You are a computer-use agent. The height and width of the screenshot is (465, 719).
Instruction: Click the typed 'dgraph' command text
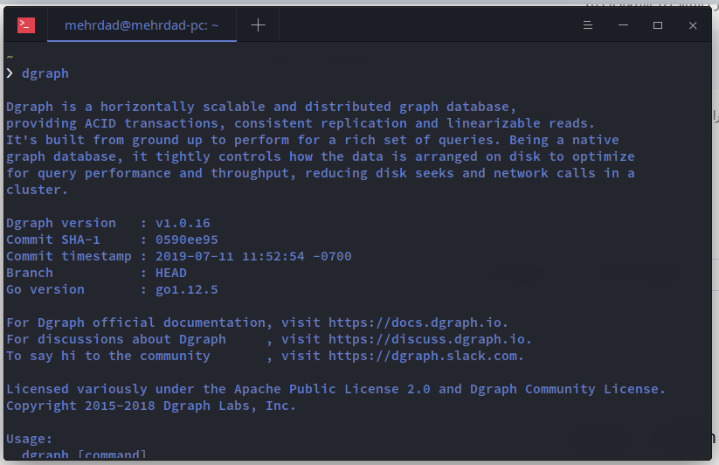coord(45,73)
